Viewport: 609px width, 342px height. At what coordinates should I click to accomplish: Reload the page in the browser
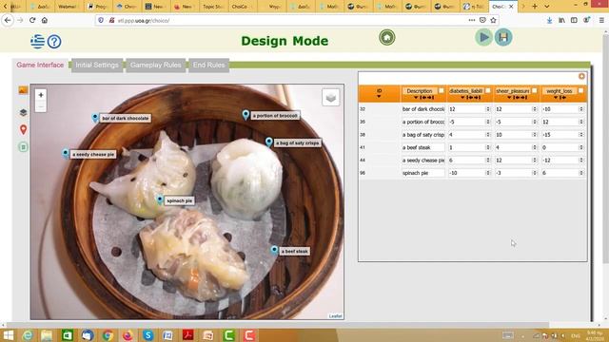pyautogui.click(x=32, y=20)
